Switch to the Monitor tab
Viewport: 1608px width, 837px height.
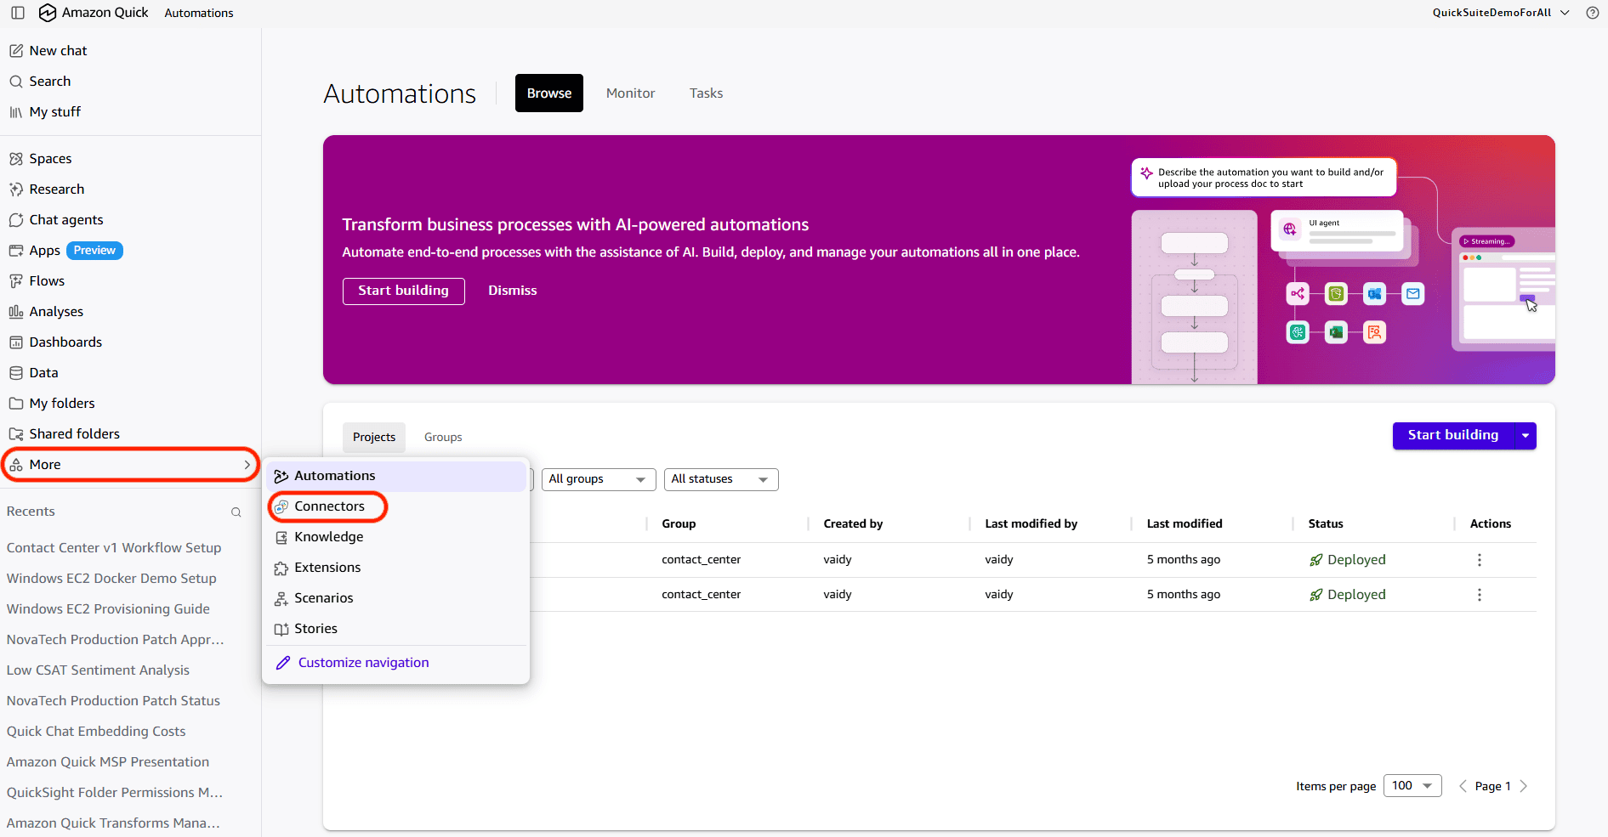(631, 93)
